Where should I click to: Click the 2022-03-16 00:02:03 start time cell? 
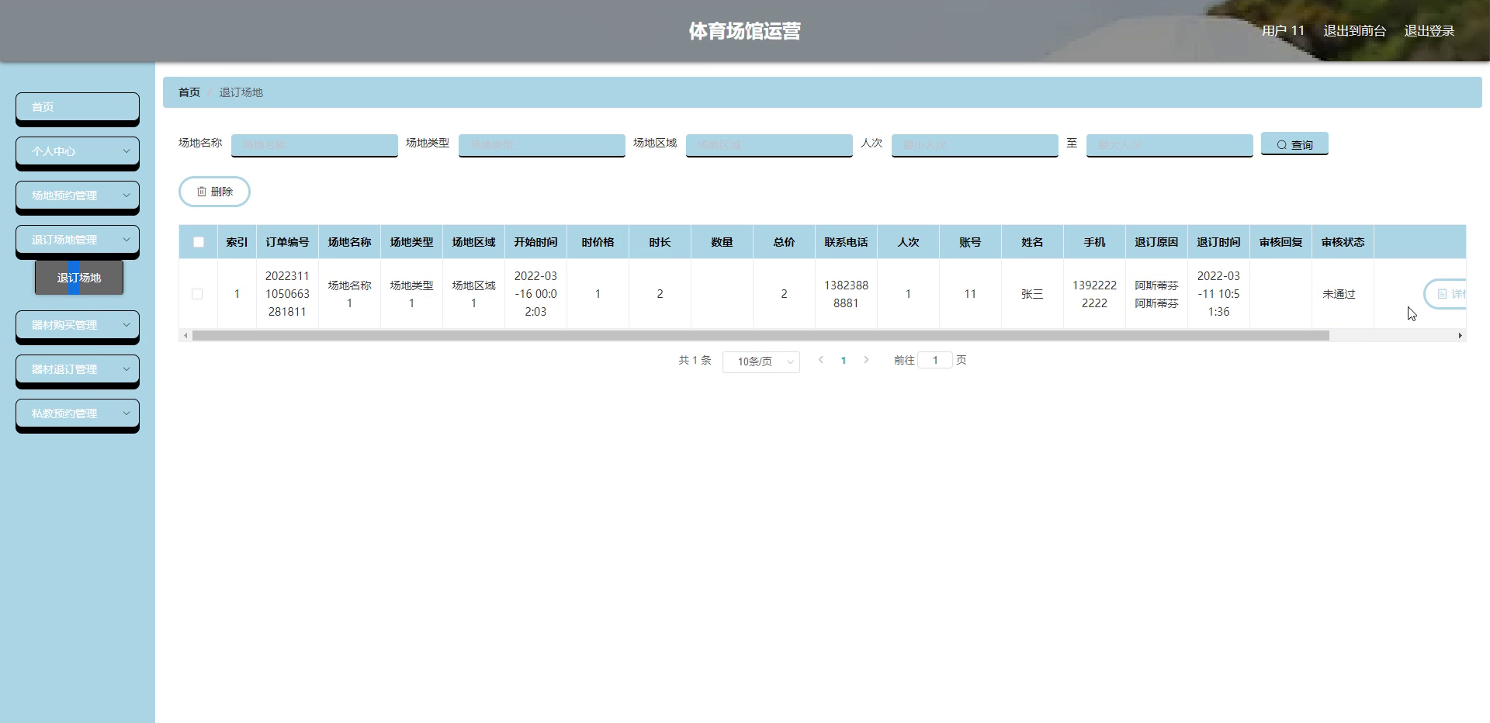click(x=535, y=294)
